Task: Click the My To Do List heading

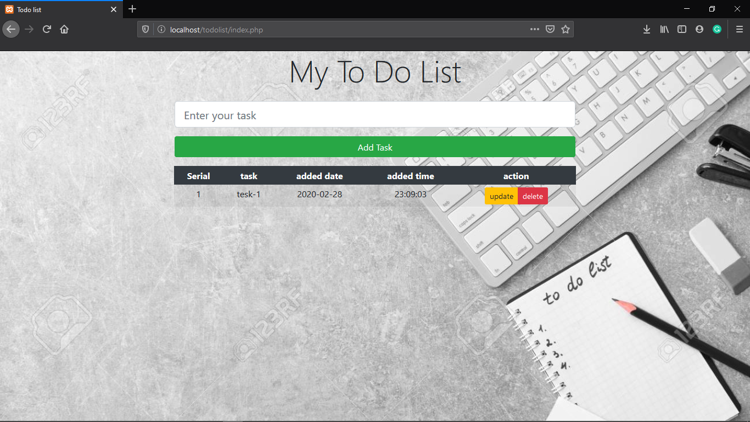Action: point(375,72)
